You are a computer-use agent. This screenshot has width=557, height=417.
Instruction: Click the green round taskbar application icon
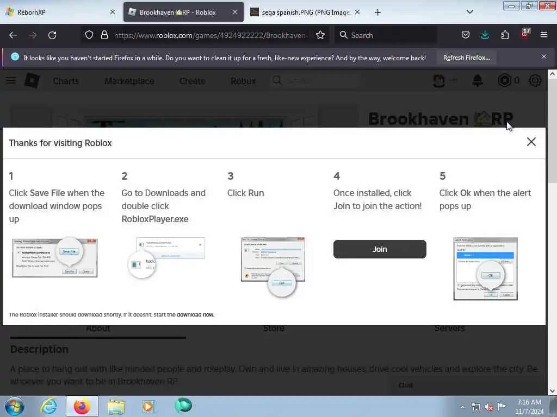183,406
